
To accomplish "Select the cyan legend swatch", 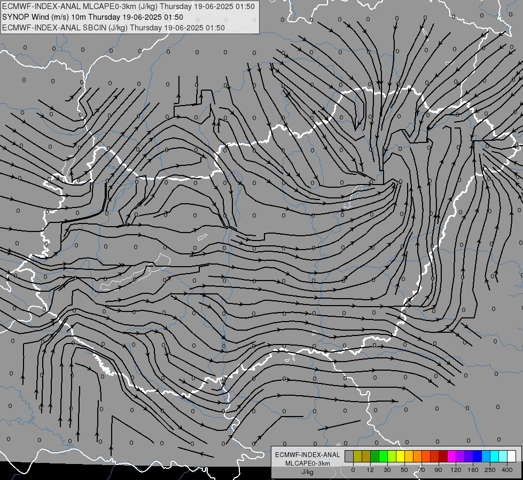I will [x=494, y=457].
